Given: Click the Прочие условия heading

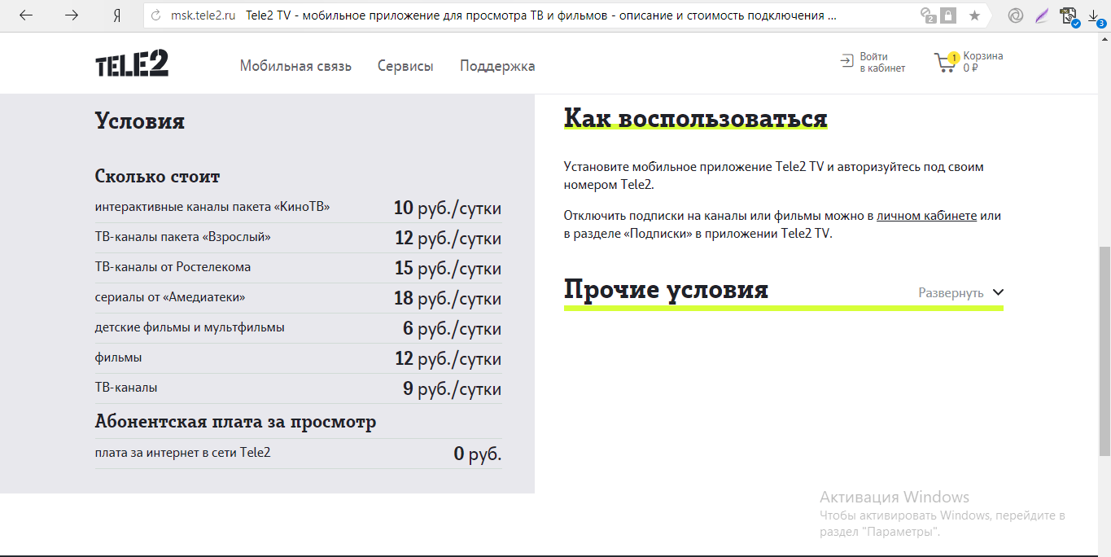Looking at the screenshot, I should coord(666,290).
